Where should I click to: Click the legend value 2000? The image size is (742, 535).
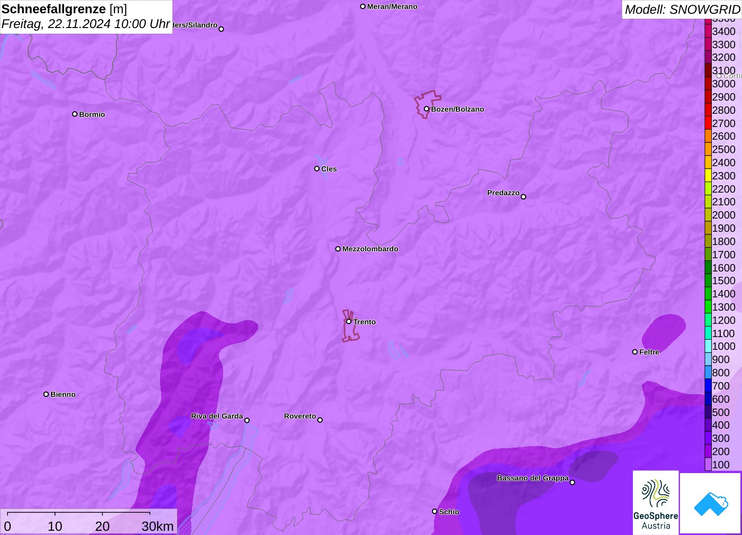723,215
